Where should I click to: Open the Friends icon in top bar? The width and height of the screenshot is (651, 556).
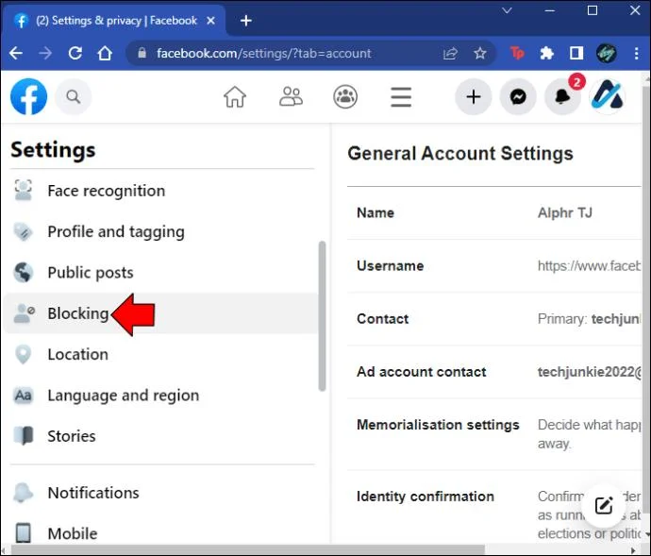click(x=291, y=97)
